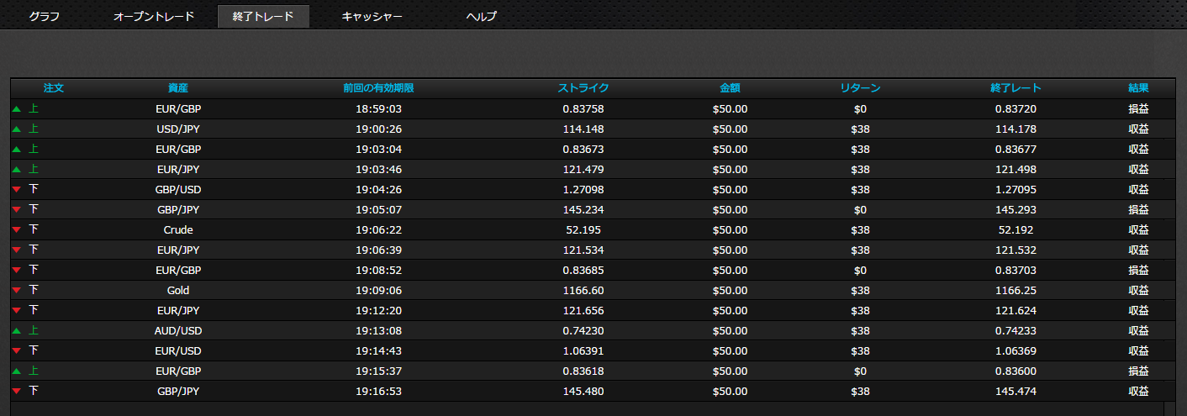Image resolution: width=1187 pixels, height=416 pixels.
Task: Click the end rate 121.624
Action: coord(1016,311)
